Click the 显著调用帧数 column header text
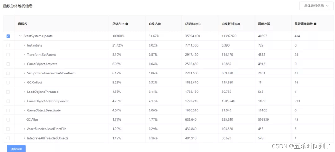 [x=304, y=24]
